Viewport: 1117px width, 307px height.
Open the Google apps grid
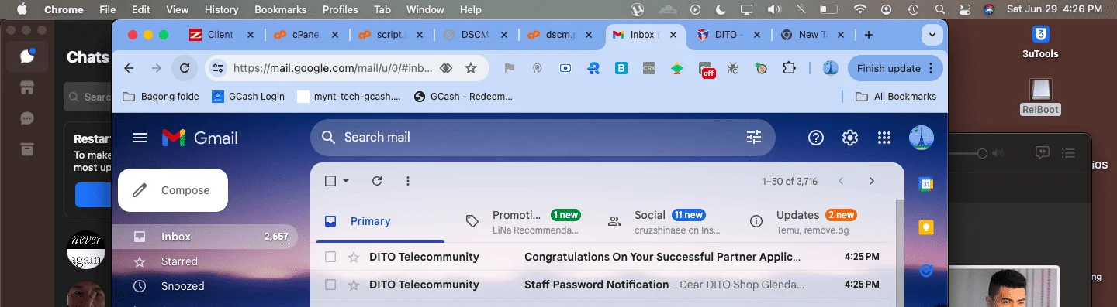(x=884, y=138)
